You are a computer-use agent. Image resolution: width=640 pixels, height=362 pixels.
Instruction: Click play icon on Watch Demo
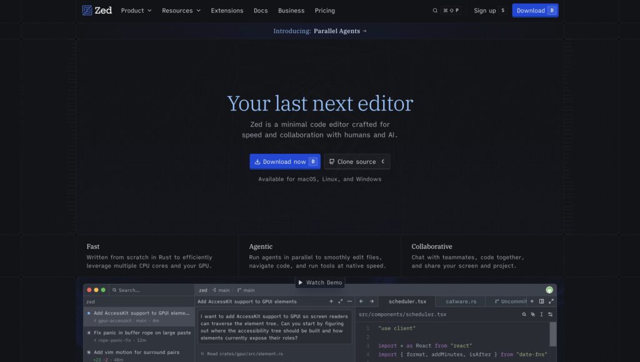pyautogui.click(x=301, y=283)
